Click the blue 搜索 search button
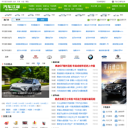Screen dimensions: 128x128 click(x=42, y=20)
